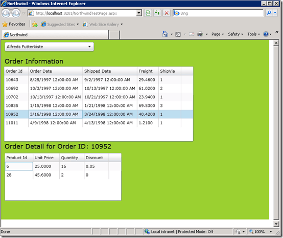
Task: Sort by Discount column header
Action: tap(97, 158)
